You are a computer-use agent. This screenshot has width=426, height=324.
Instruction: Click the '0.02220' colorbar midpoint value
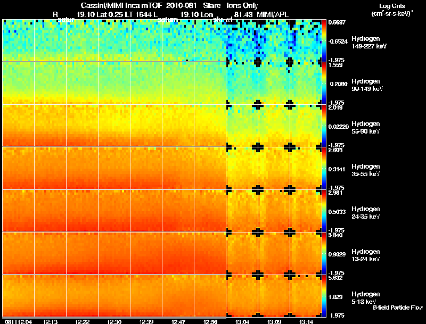pyautogui.click(x=338, y=127)
